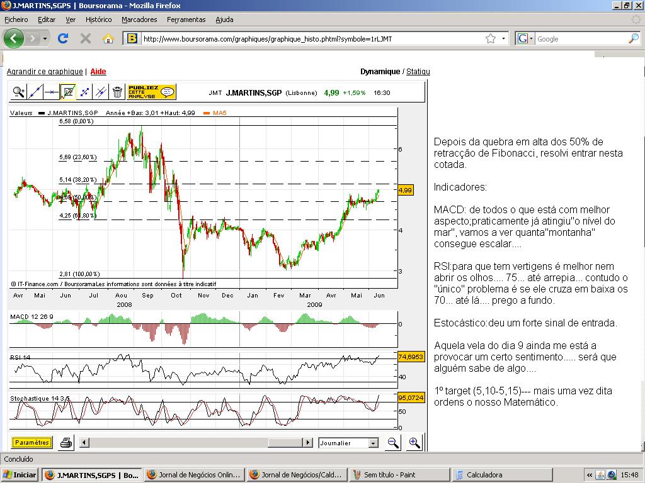Click the Windows Iniciar start button
Viewport: 645px width, 483px height.
20,475
